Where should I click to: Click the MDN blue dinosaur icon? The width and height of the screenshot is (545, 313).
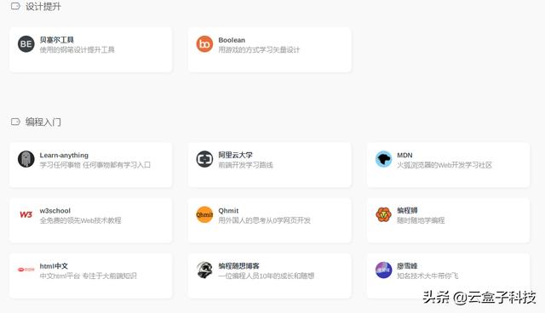pos(384,159)
